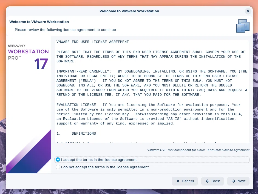258x194 pixels.
Task: Select "I accept the terms" radio button
Action: point(58,160)
